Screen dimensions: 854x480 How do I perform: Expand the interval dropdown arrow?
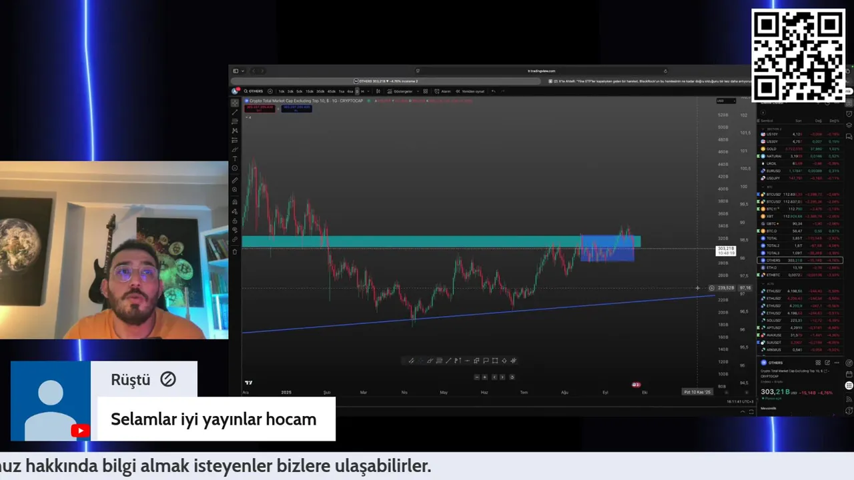368,91
